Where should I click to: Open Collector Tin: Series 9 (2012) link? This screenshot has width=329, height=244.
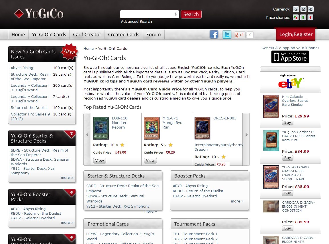pyautogui.click(x=30, y=116)
